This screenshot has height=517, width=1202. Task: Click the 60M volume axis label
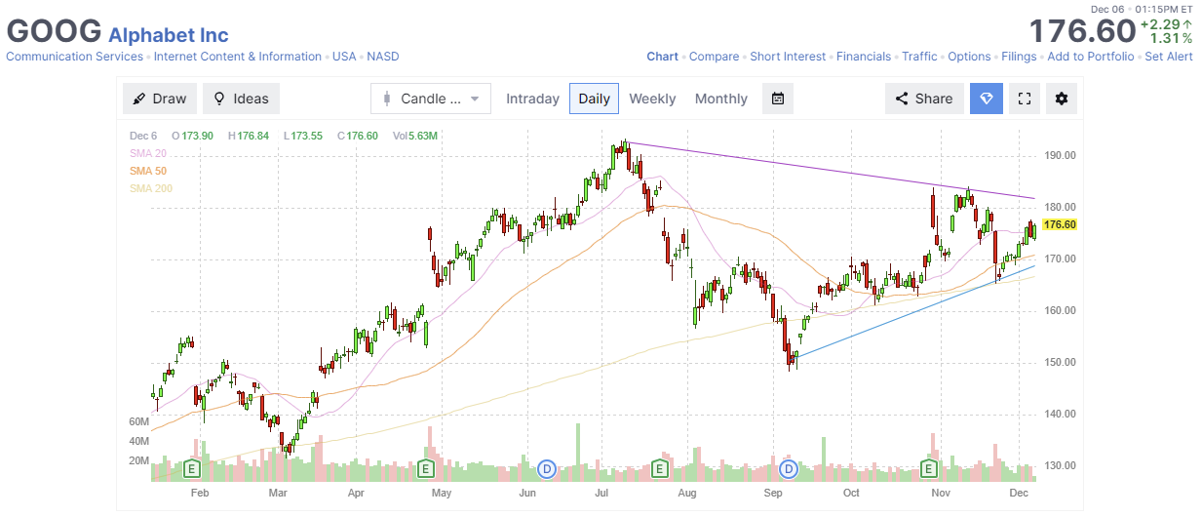tap(138, 421)
